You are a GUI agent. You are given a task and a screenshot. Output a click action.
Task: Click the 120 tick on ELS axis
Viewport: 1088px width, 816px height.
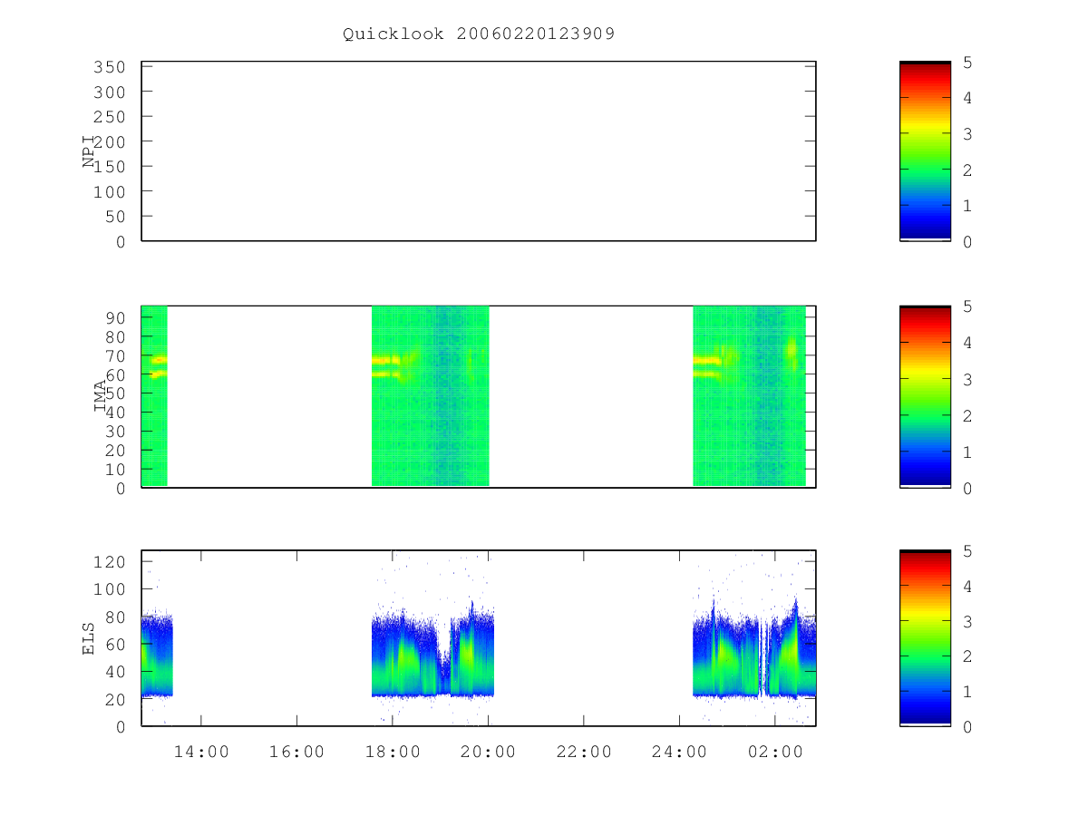point(109,562)
